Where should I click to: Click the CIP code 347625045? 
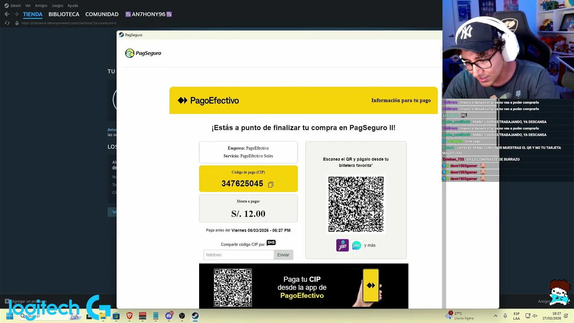pyautogui.click(x=242, y=183)
